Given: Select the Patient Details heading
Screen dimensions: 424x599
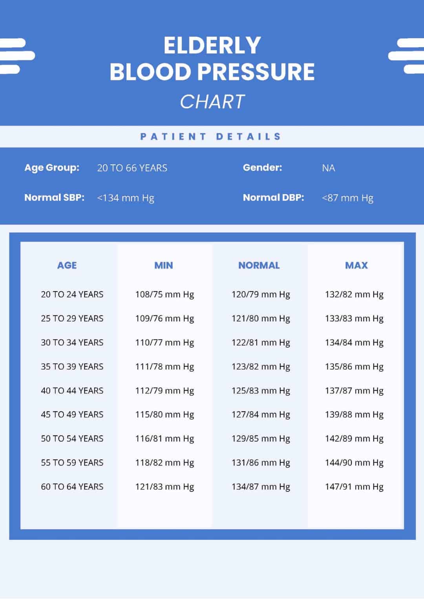Looking at the screenshot, I should click(x=211, y=137).
